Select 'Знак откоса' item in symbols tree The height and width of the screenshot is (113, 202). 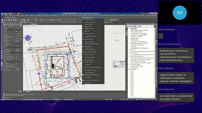click(x=136, y=40)
